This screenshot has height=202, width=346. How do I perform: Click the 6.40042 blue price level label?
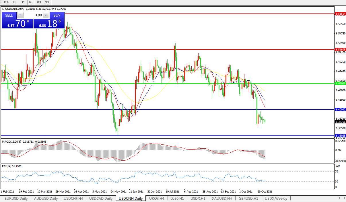tap(340, 110)
